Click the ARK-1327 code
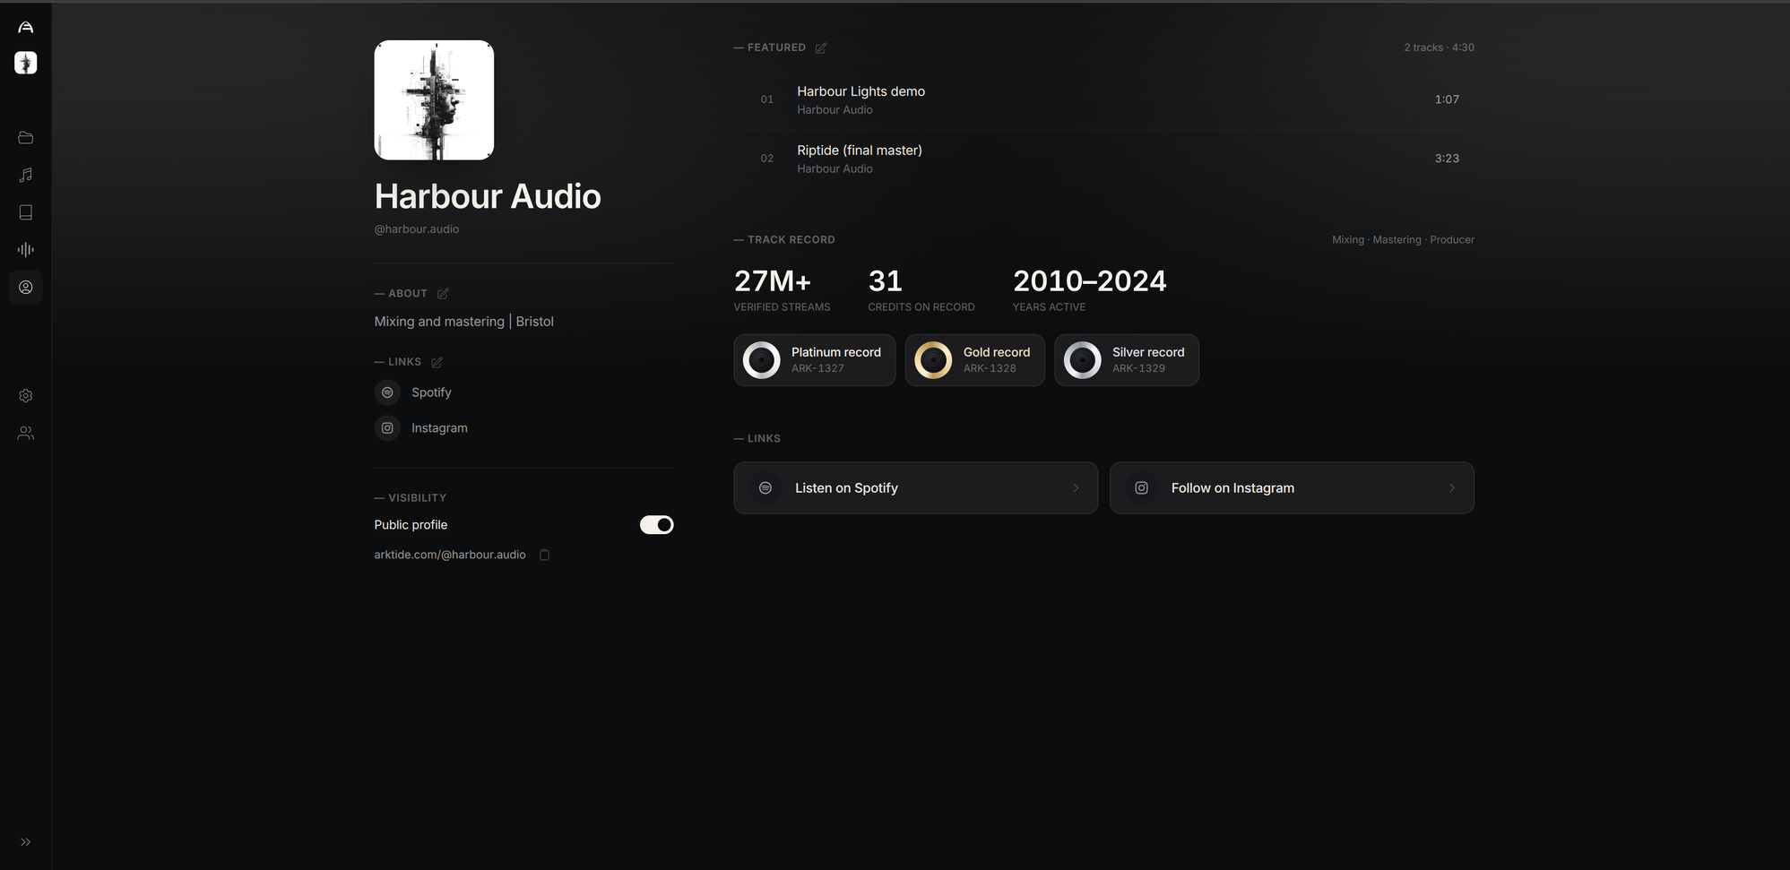Viewport: 1790px width, 870px height. pos(817,368)
